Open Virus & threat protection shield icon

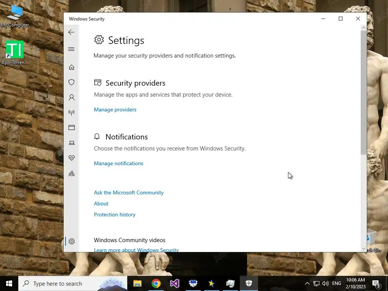[72, 82]
